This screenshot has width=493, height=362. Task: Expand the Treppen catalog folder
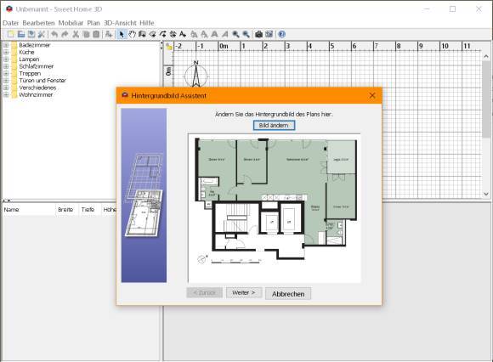[x=6, y=74]
